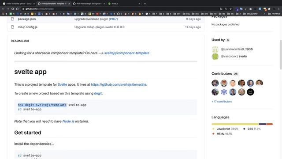Open the juanmacortes9 / SOS repository

pos(237,49)
